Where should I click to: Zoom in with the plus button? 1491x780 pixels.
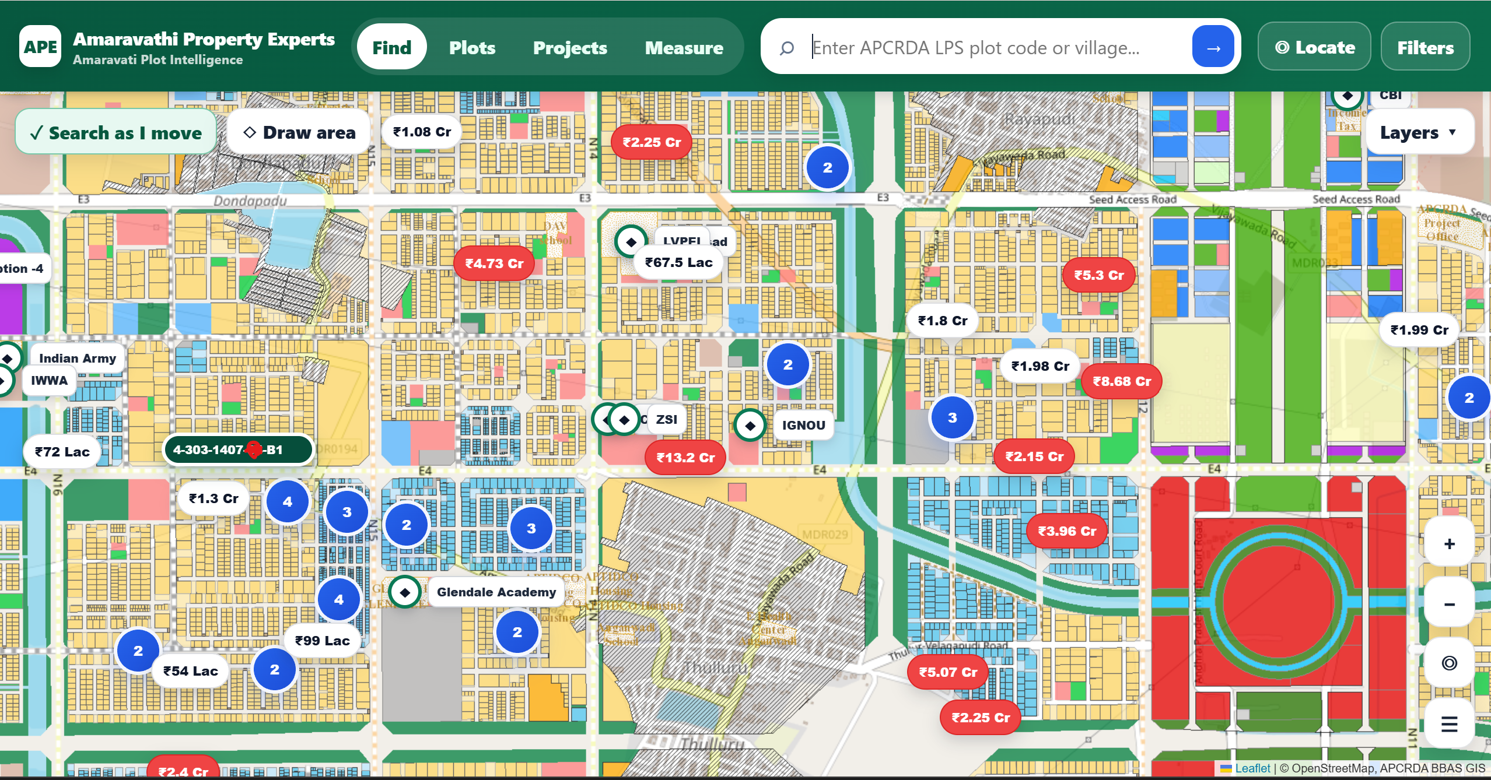tap(1450, 544)
